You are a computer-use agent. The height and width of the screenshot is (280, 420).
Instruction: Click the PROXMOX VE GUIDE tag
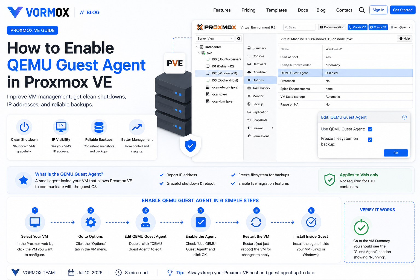33,30
